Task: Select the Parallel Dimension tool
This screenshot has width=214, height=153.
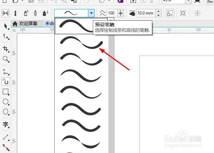Action: pyautogui.click(x=6, y=137)
